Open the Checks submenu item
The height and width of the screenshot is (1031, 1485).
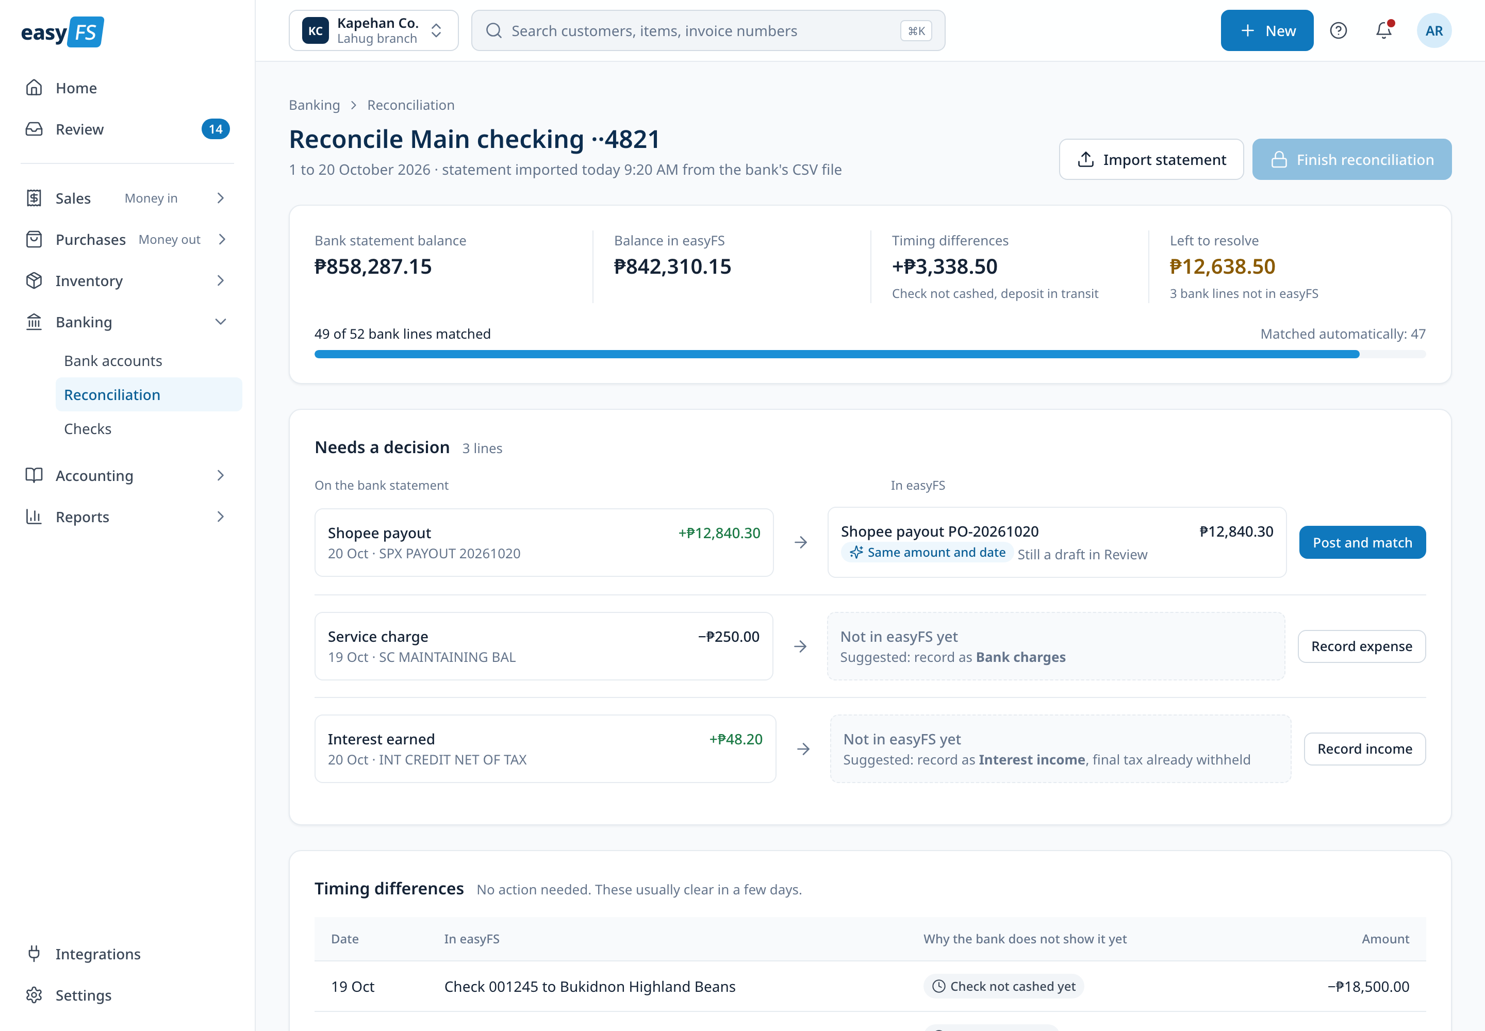point(150,429)
